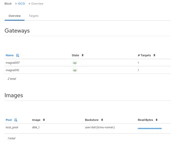Select the magna010 gateway row
171x145 pixels.
[88, 70]
